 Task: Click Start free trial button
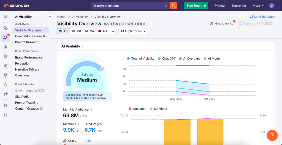[x=196, y=5]
